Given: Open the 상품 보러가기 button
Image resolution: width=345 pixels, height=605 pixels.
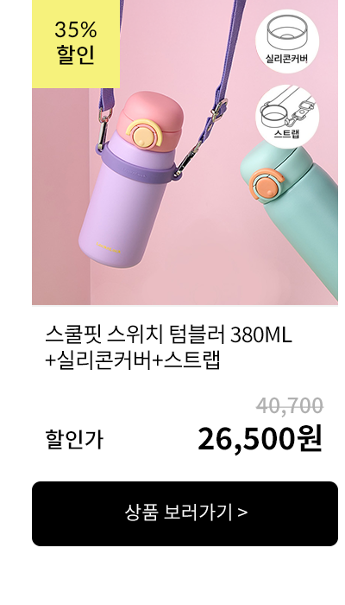Looking at the screenshot, I should 185,513.
